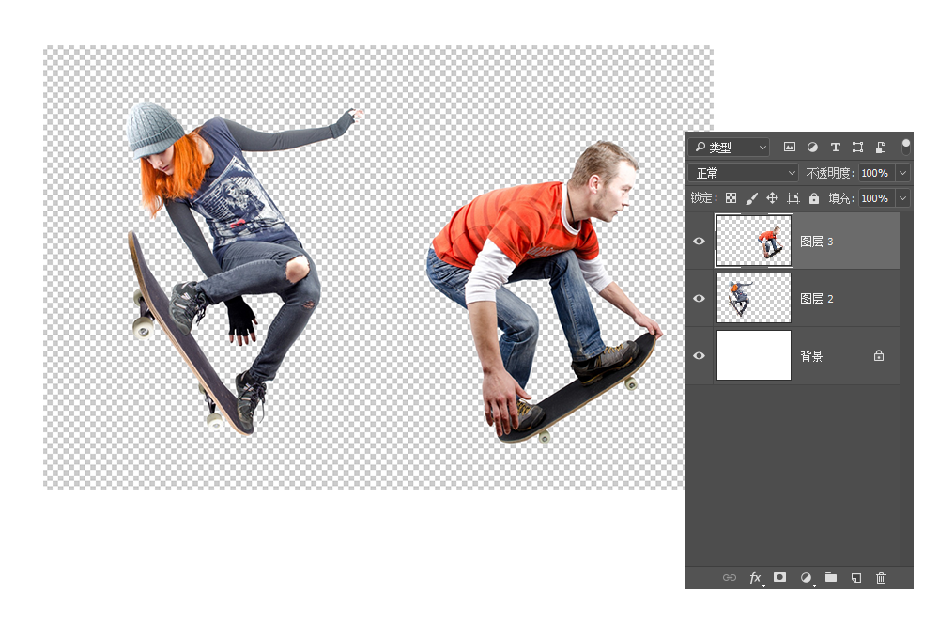Click the 图层 3 layer thumbnail
Image resolution: width=939 pixels, height=624 pixels.
[754, 242]
